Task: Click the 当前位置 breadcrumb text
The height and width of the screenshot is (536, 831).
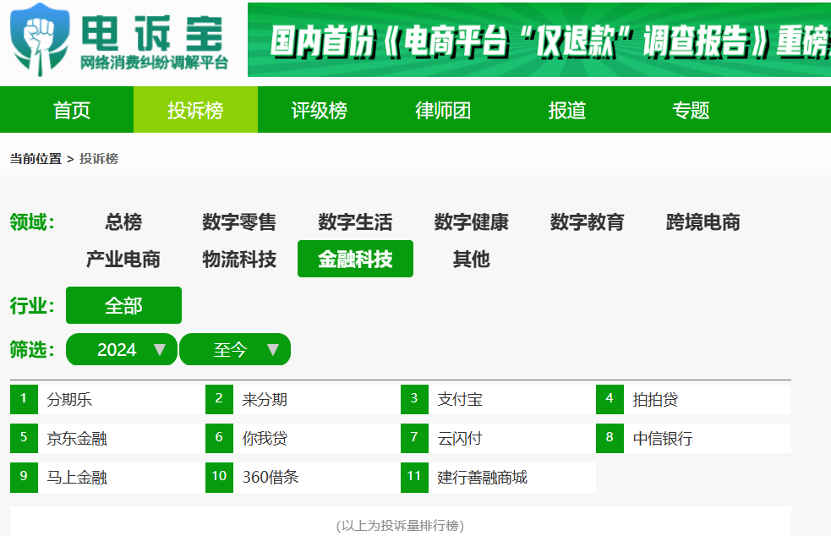Action: pos(36,159)
